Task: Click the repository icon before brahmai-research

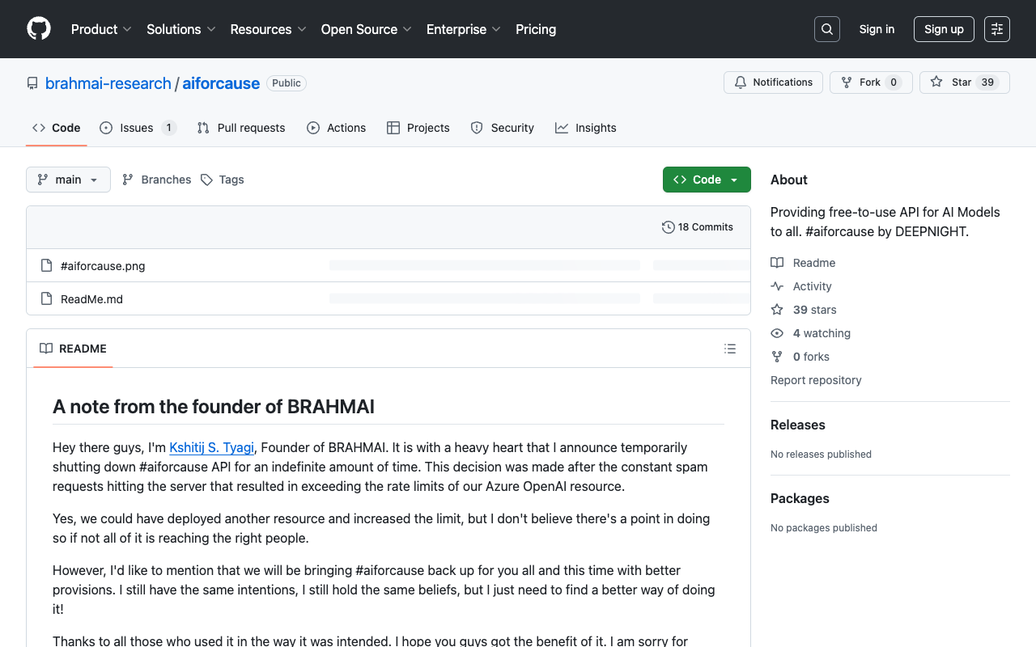Action: coord(32,83)
